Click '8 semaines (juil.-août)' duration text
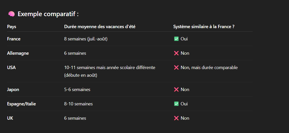Image resolution: width=289 pixels, height=133 pixels. [86, 39]
